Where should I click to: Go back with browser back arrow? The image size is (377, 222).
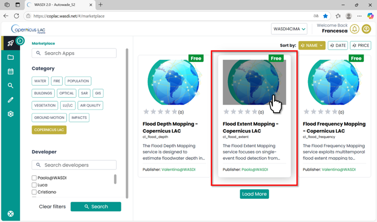pos(6,16)
